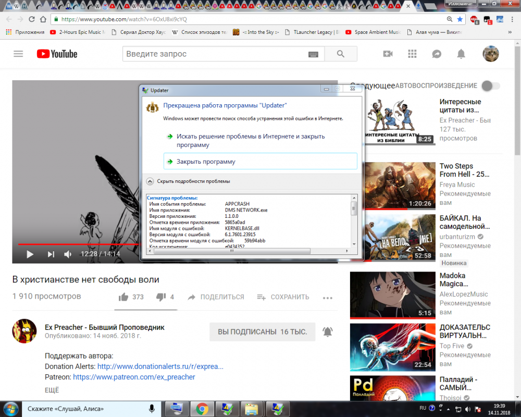This screenshot has height=417, width=521.
Task: Expand the description with ЕЩЁ
Action: [x=52, y=390]
